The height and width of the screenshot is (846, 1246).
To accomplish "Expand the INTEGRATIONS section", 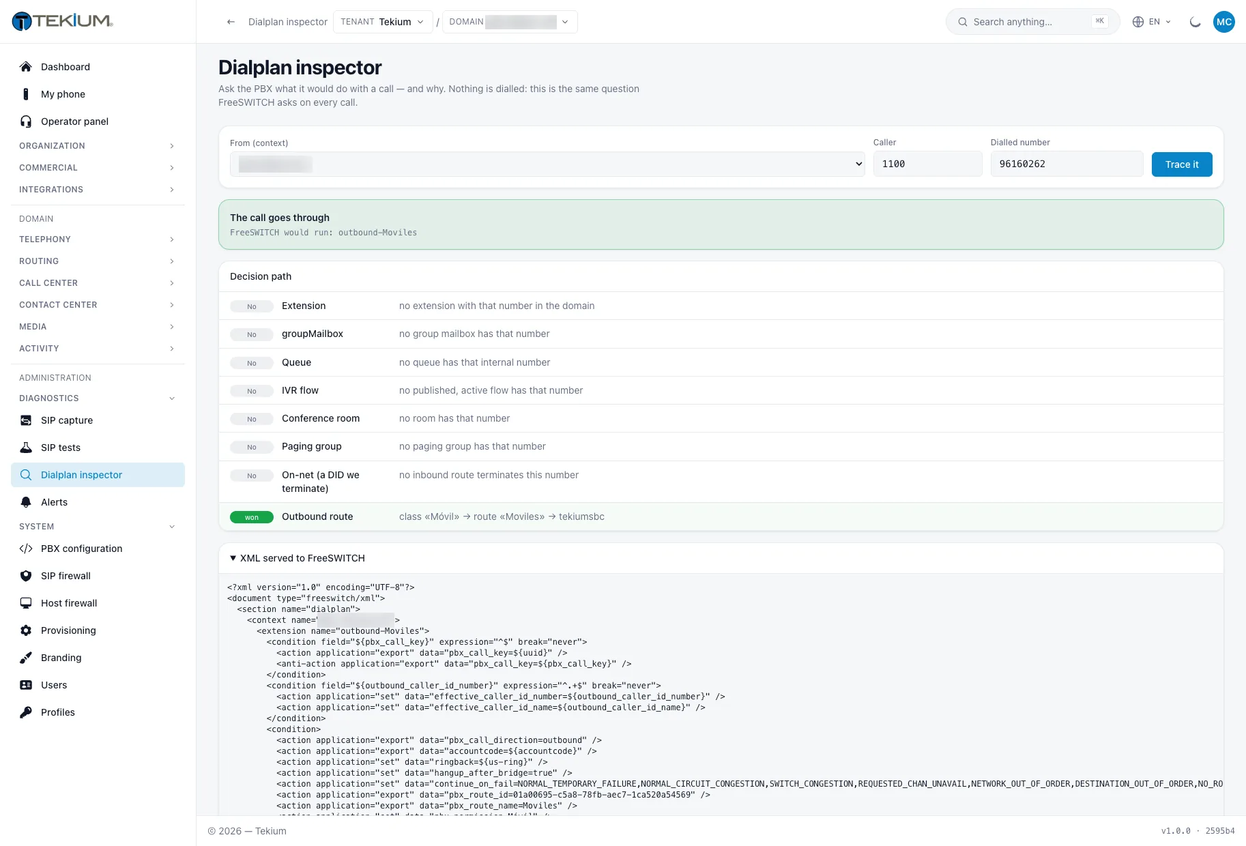I will pos(98,190).
